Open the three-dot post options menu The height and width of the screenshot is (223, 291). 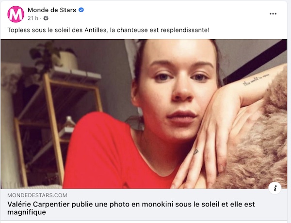click(273, 14)
